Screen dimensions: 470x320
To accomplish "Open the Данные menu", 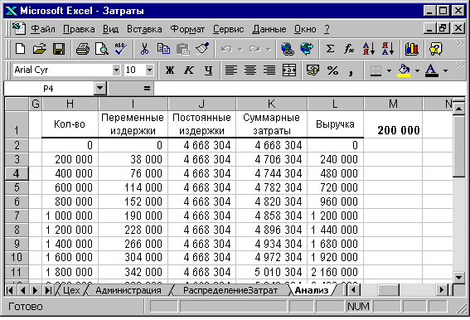I will tap(269, 29).
